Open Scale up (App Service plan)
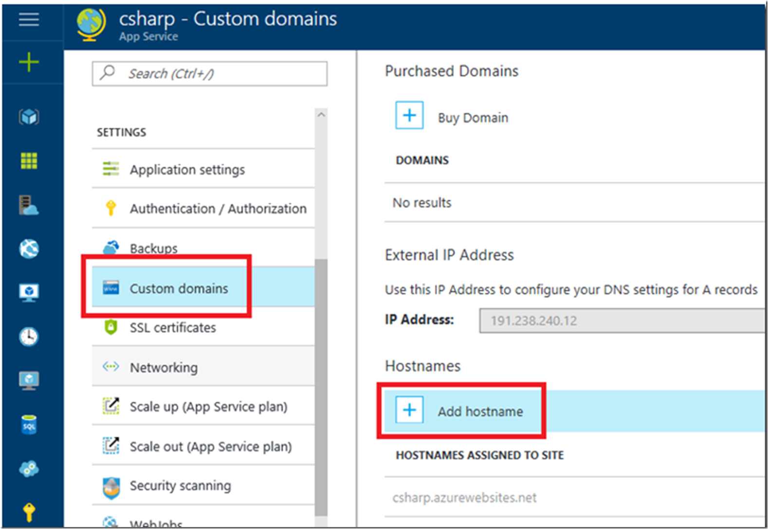This screenshot has width=768, height=529. [x=203, y=406]
